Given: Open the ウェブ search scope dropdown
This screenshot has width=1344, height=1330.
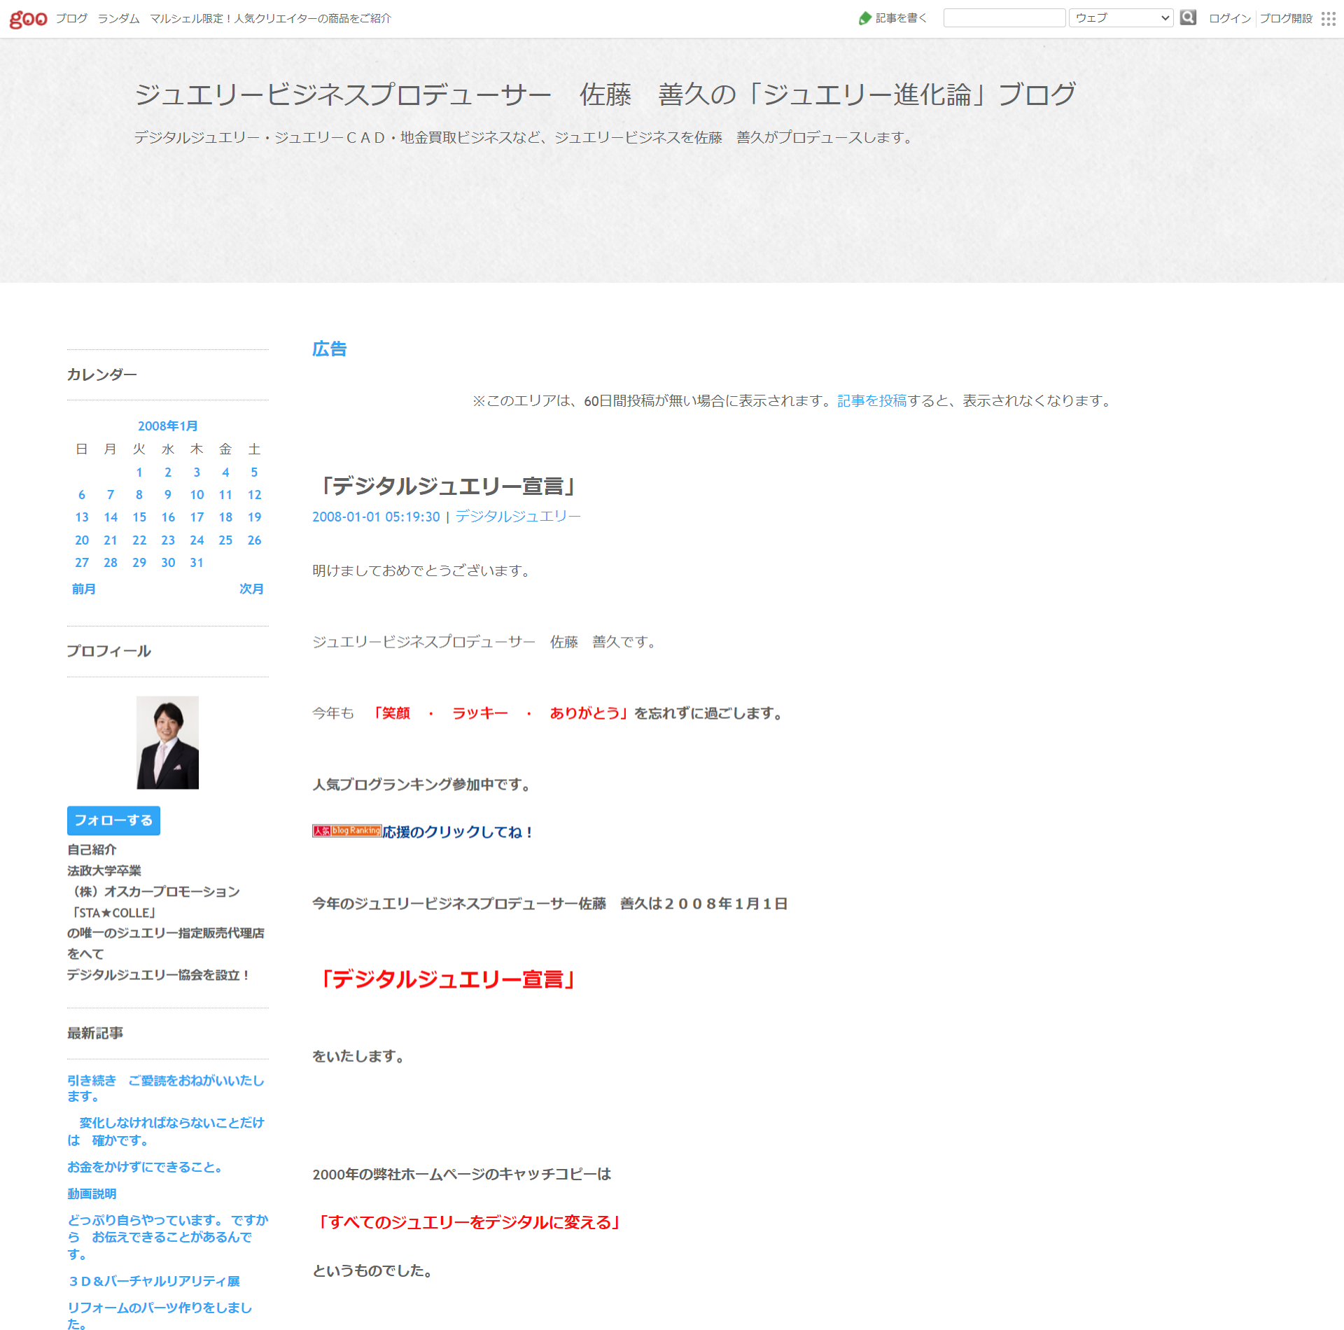Looking at the screenshot, I should [x=1121, y=18].
